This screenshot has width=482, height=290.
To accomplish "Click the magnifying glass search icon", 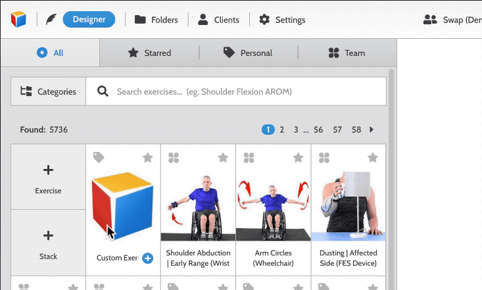I will point(103,91).
